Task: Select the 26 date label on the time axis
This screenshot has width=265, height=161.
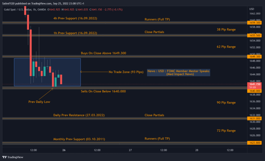Action: pos(64,150)
